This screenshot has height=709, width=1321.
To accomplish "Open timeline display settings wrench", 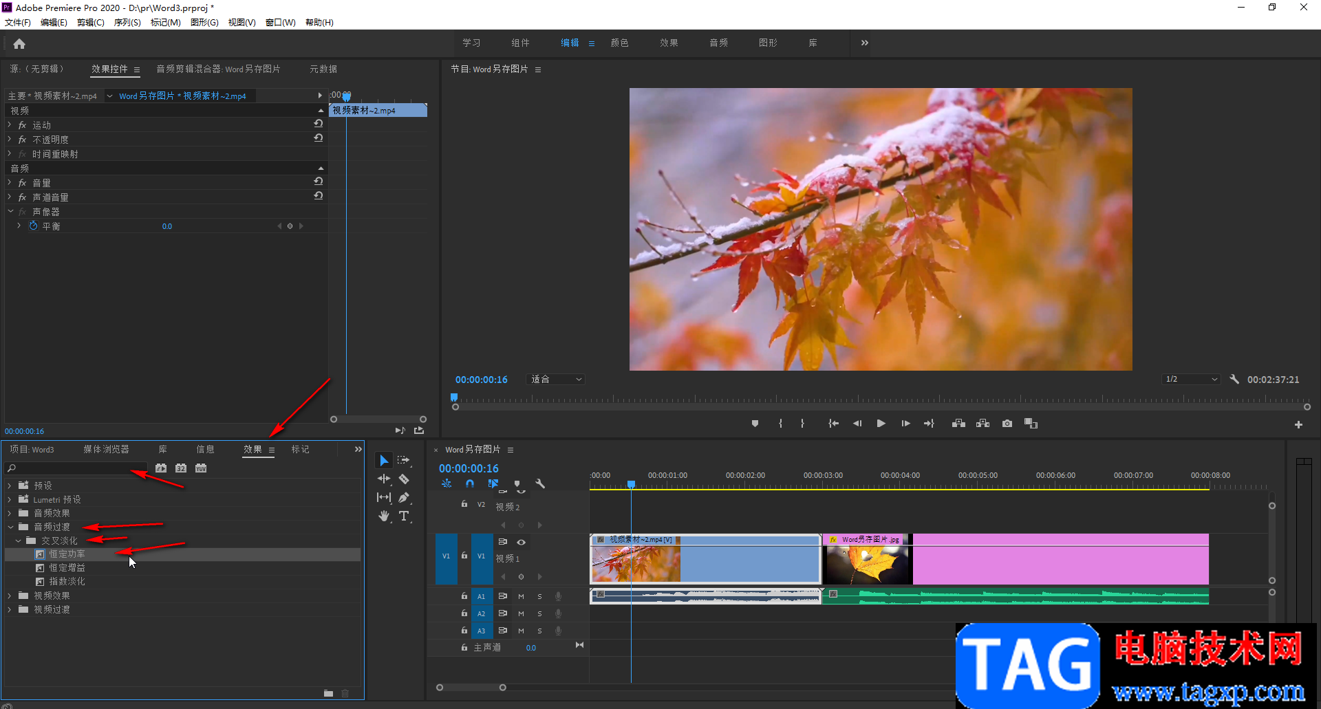I will click(540, 483).
